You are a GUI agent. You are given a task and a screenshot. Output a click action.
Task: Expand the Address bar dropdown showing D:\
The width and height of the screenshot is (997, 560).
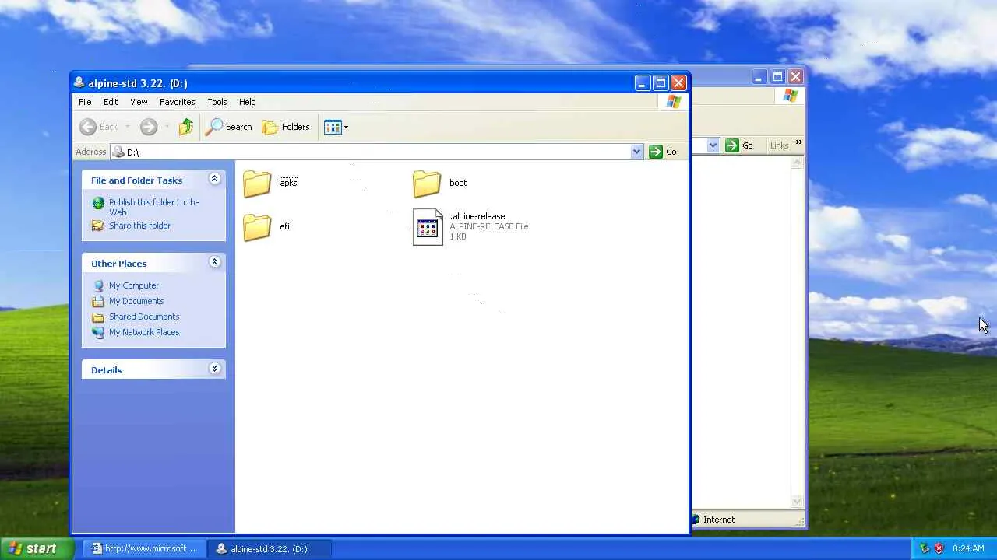(636, 152)
